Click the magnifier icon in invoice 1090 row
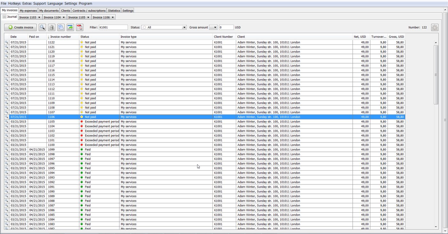This screenshot has width=448, height=234. (6, 191)
